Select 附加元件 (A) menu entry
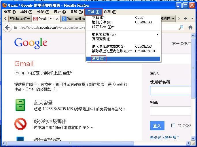This screenshot has width=197, height=147. pos(123,22)
